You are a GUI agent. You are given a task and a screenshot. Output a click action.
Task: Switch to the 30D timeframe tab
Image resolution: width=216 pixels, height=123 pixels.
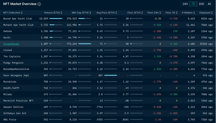[201, 4]
